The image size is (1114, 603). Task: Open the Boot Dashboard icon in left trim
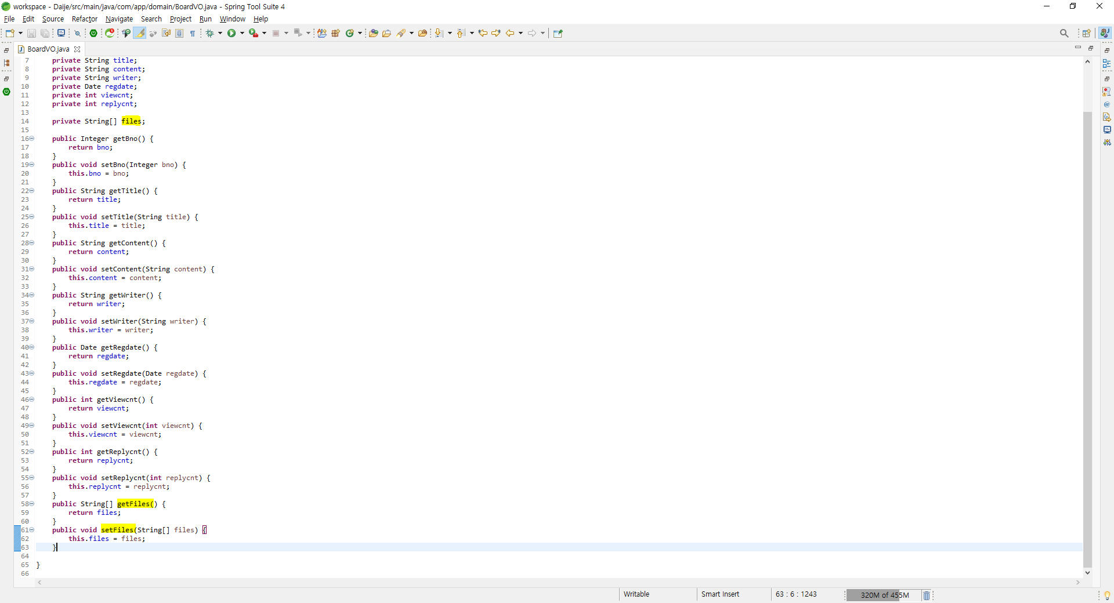point(6,92)
